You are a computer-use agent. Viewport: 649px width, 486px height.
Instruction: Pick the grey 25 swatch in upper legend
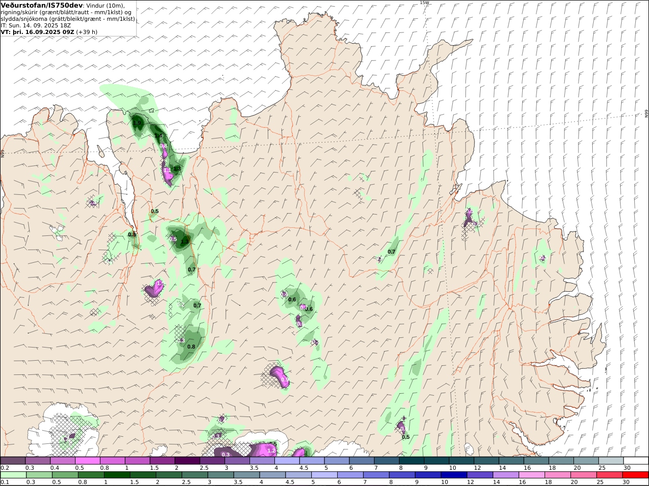click(611, 461)
